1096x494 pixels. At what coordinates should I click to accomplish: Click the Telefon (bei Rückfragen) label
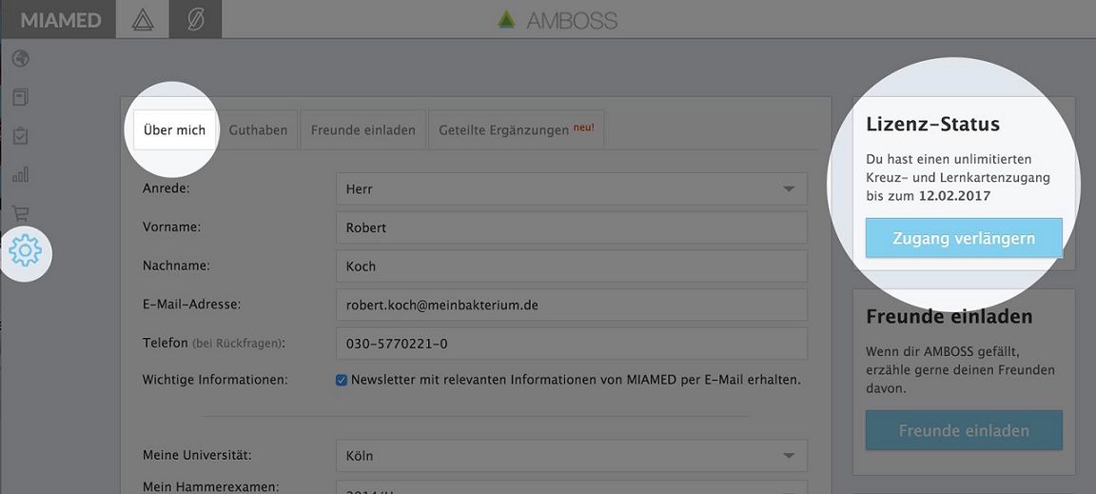click(x=215, y=343)
